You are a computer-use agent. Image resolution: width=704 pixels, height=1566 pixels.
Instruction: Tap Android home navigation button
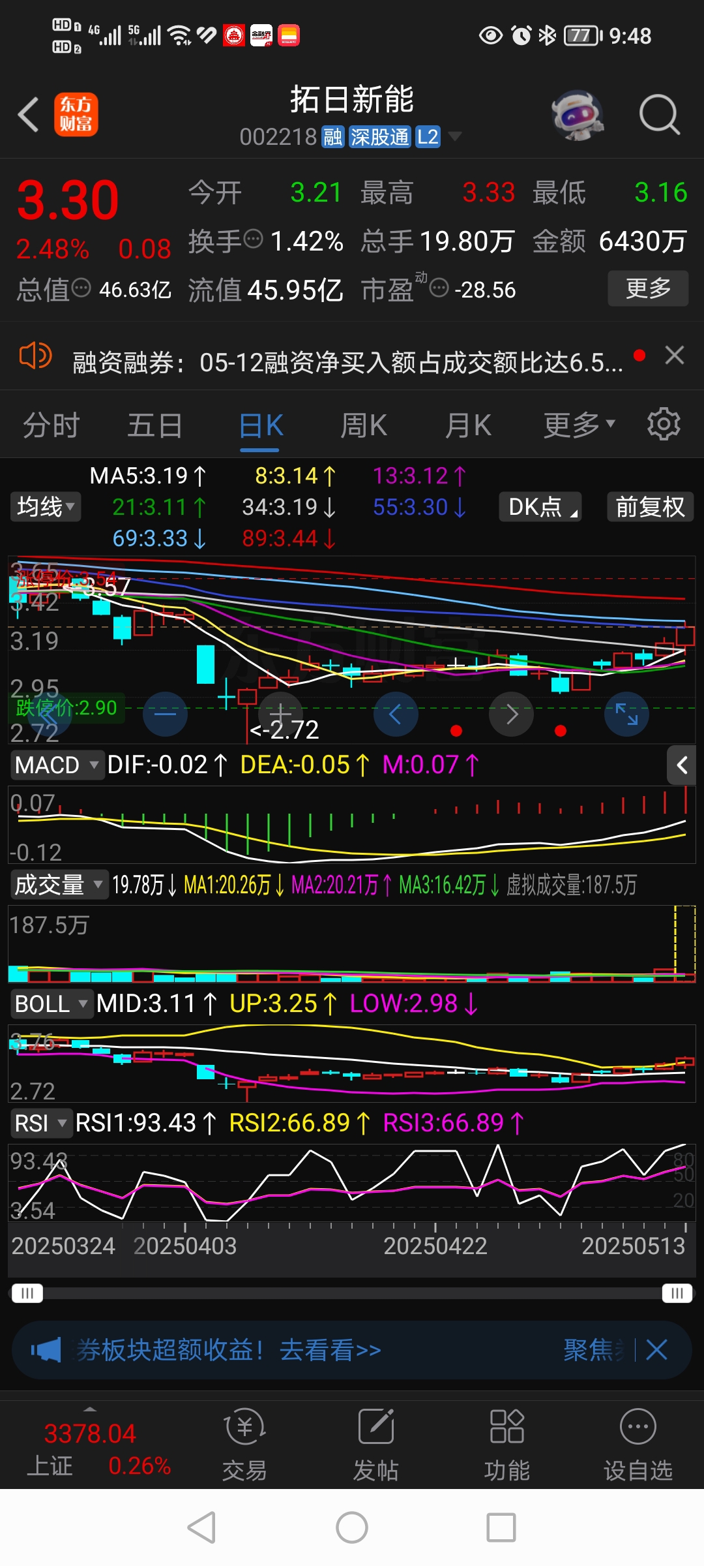tap(352, 1528)
